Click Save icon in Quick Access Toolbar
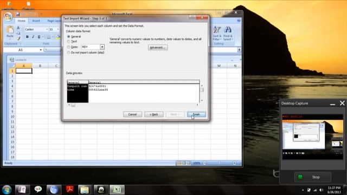 (x=18, y=15)
